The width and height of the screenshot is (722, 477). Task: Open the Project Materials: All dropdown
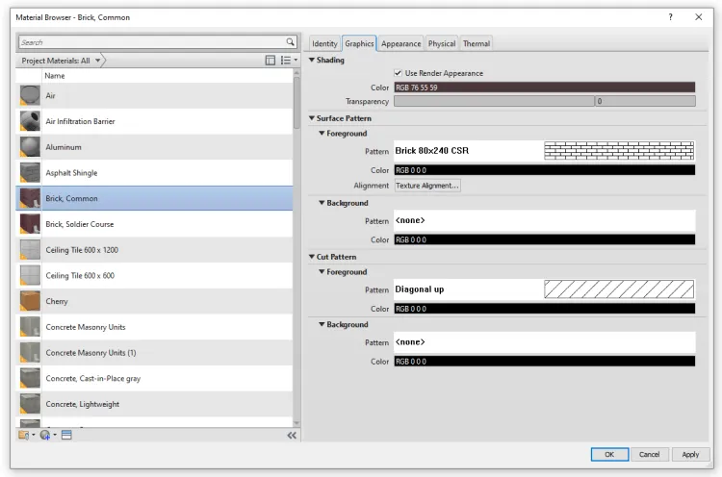click(x=62, y=61)
